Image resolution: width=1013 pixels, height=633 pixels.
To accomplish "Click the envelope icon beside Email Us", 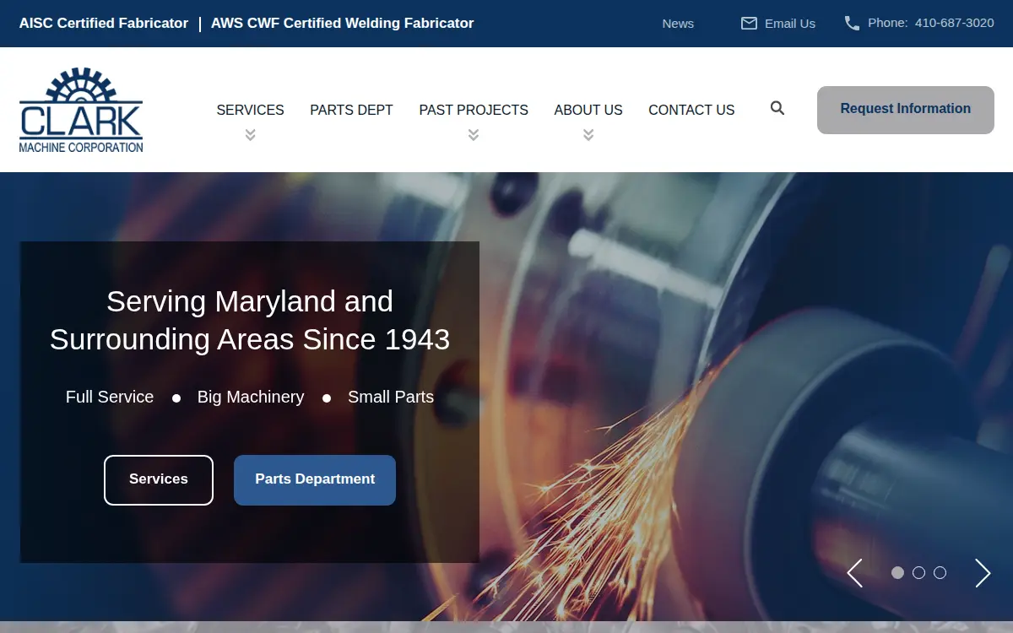I will 749,24.
